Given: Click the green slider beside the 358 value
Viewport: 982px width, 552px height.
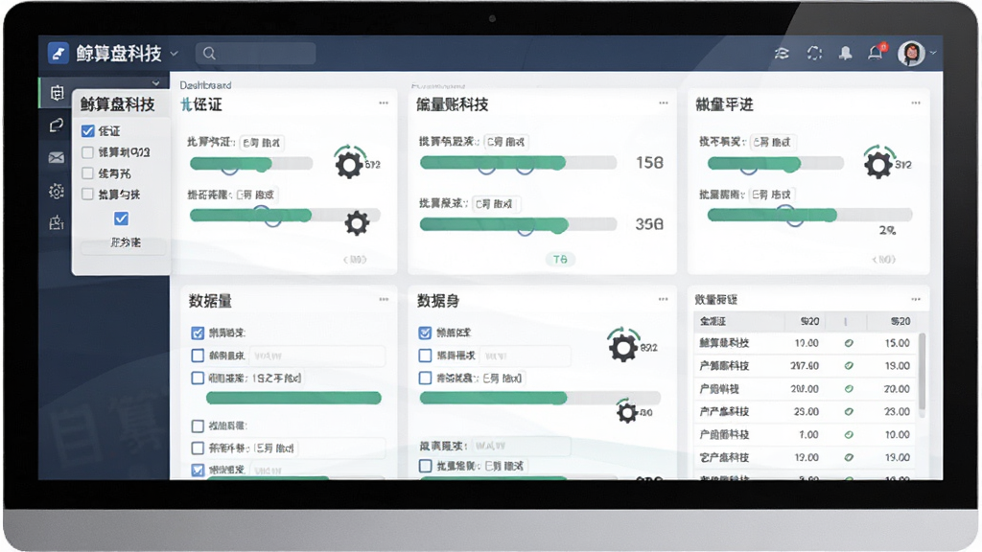Looking at the screenshot, I should pyautogui.click(x=519, y=224).
